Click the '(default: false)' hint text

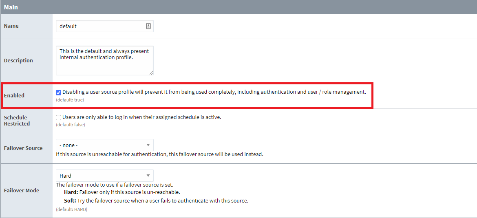point(71,125)
